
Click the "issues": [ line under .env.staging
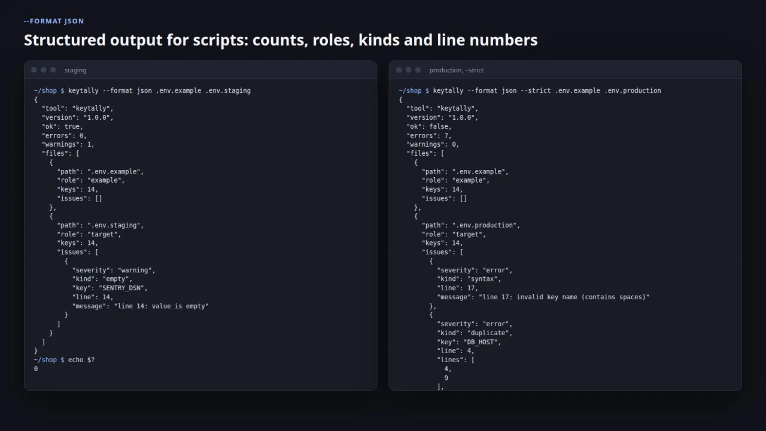coord(78,252)
